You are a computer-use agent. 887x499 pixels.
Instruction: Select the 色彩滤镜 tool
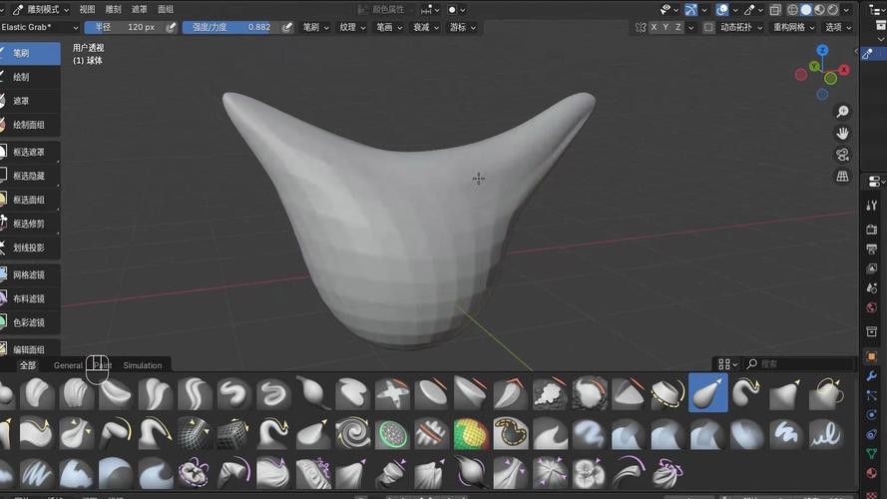click(30, 322)
